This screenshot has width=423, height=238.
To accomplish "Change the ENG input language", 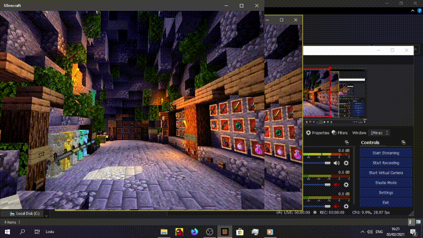I will [x=379, y=232].
